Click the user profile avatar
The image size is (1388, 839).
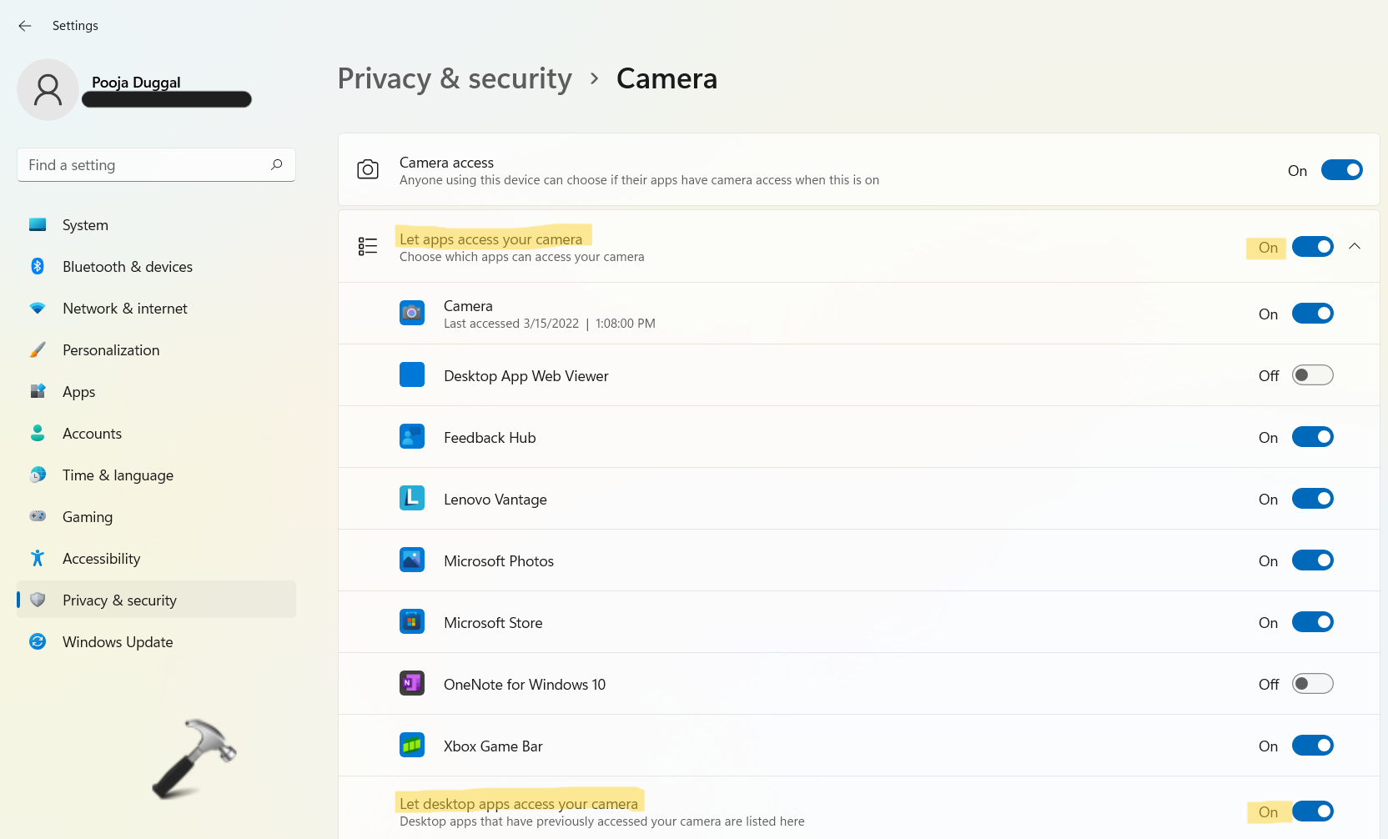click(48, 89)
